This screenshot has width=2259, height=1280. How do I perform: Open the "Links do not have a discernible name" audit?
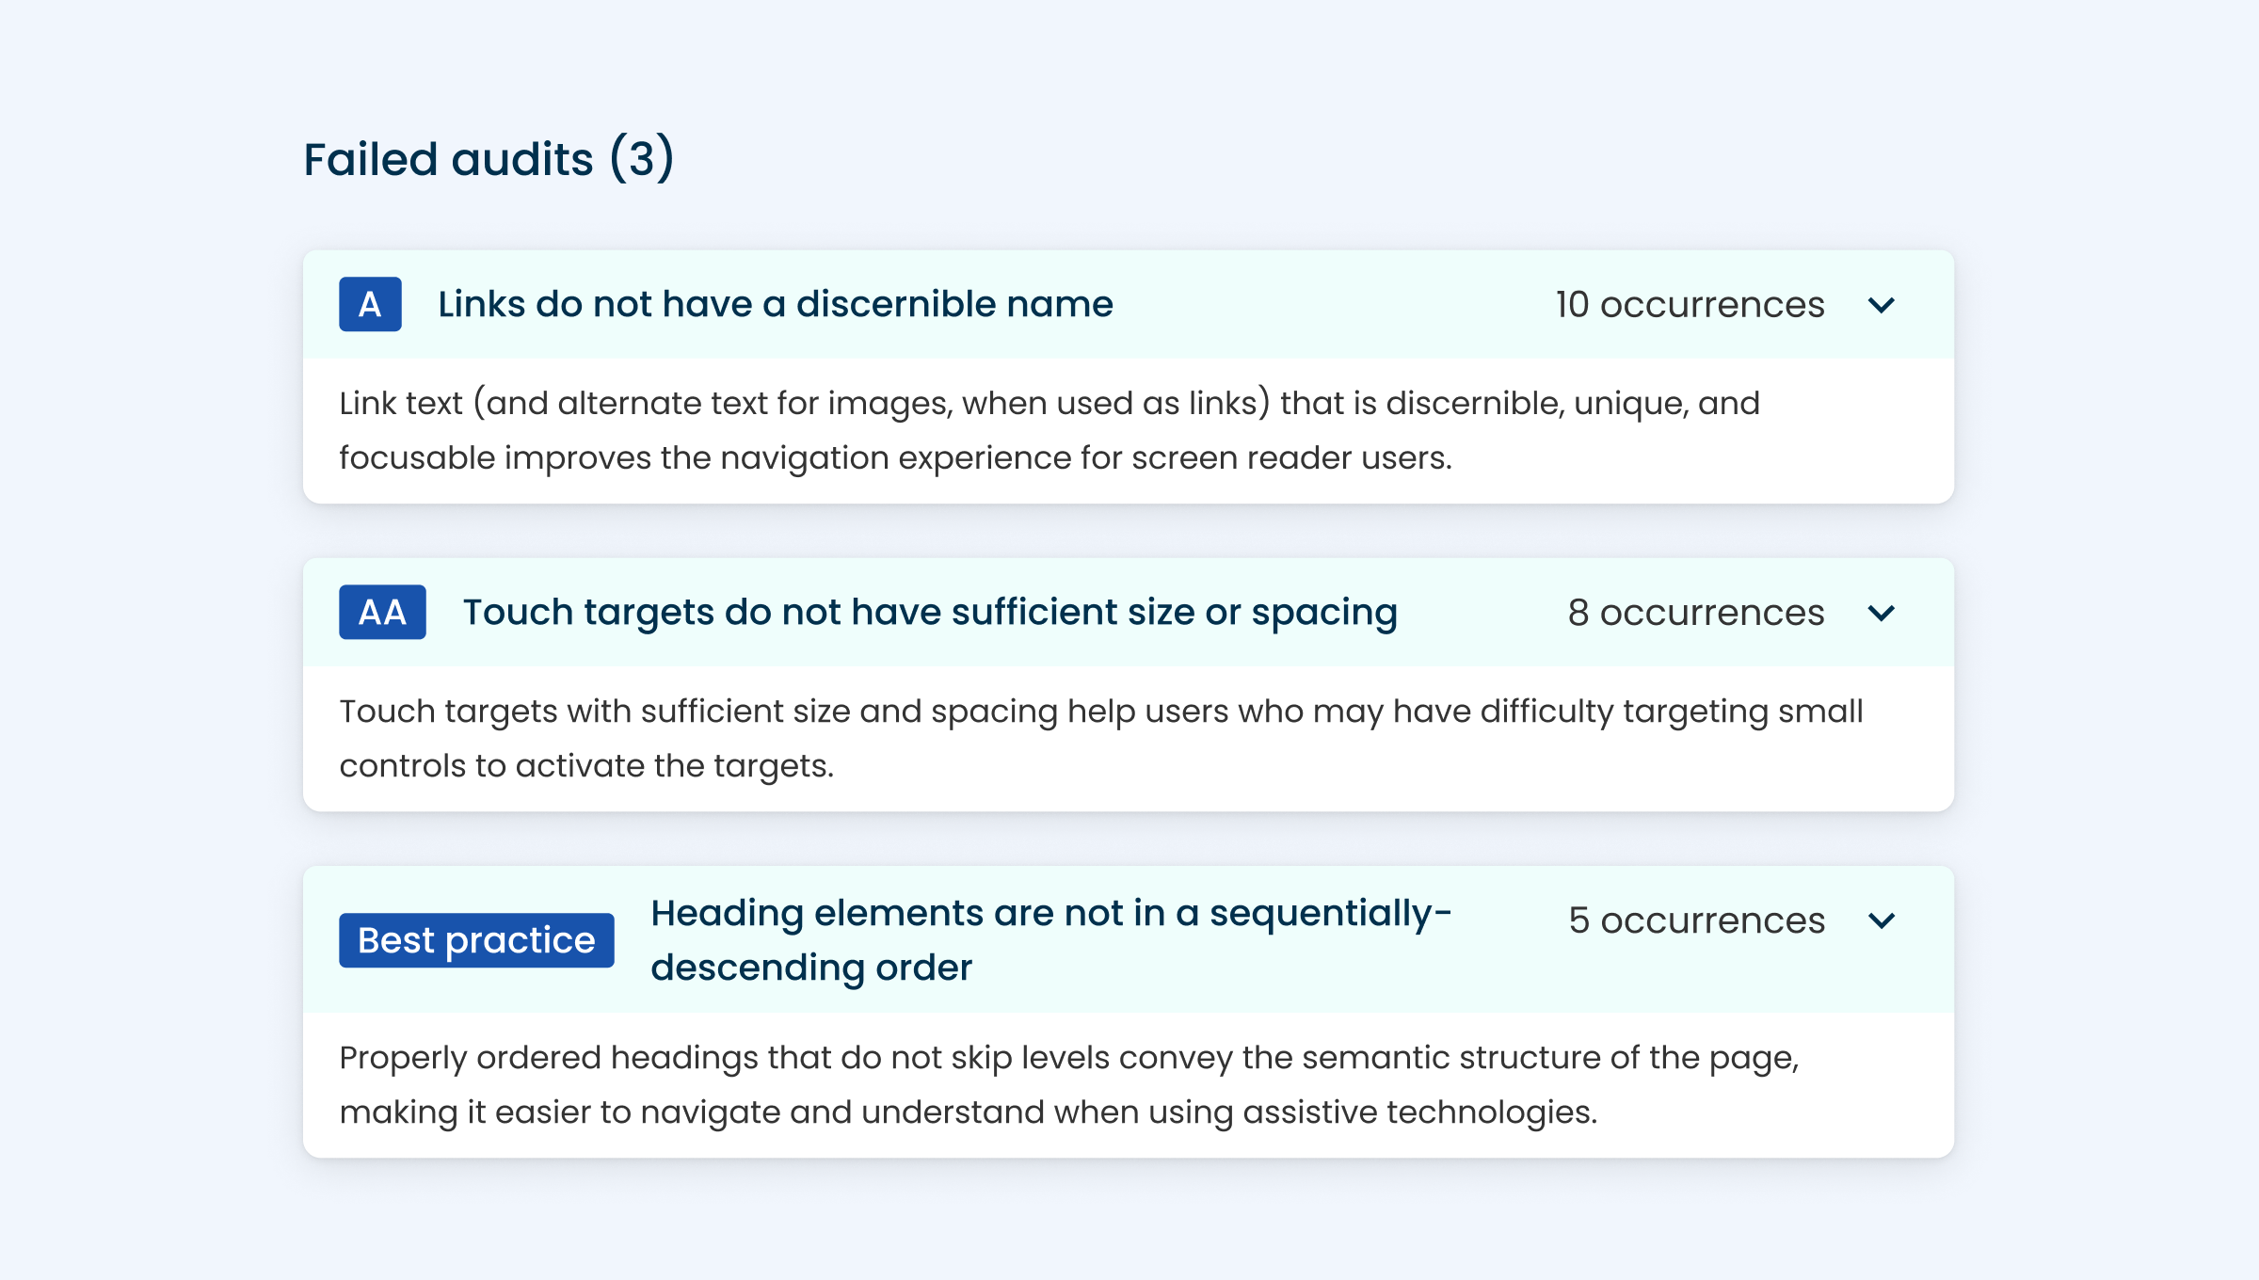774,303
